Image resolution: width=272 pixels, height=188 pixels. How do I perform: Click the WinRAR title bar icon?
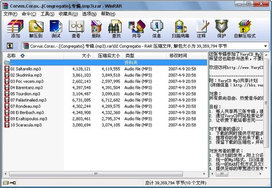pos(5,6)
